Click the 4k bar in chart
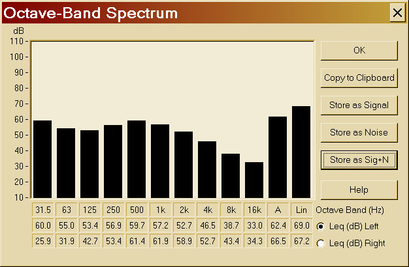Screen dimensions: 409x267 click(207, 169)
